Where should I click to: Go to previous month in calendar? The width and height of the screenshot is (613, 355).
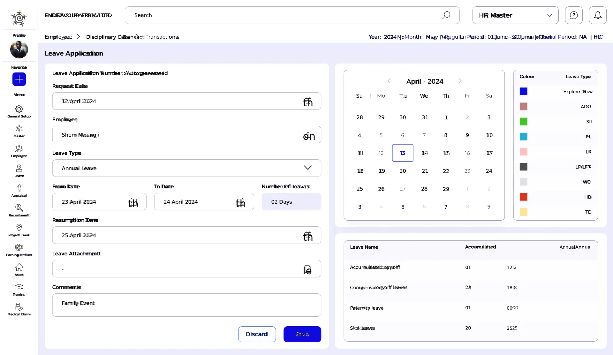click(x=389, y=81)
